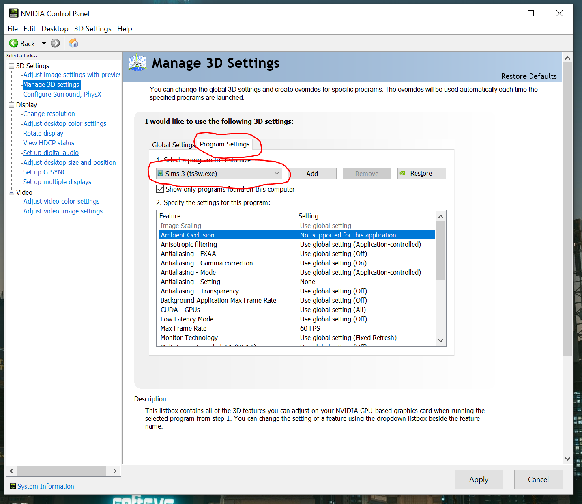Open Adjust desktop size and position
This screenshot has height=504, width=582.
pos(70,162)
